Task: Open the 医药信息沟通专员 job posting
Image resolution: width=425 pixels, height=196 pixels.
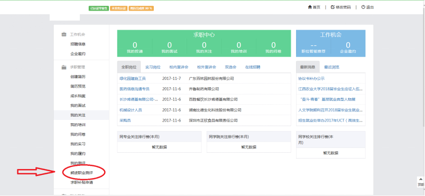Action: [x=134, y=89]
